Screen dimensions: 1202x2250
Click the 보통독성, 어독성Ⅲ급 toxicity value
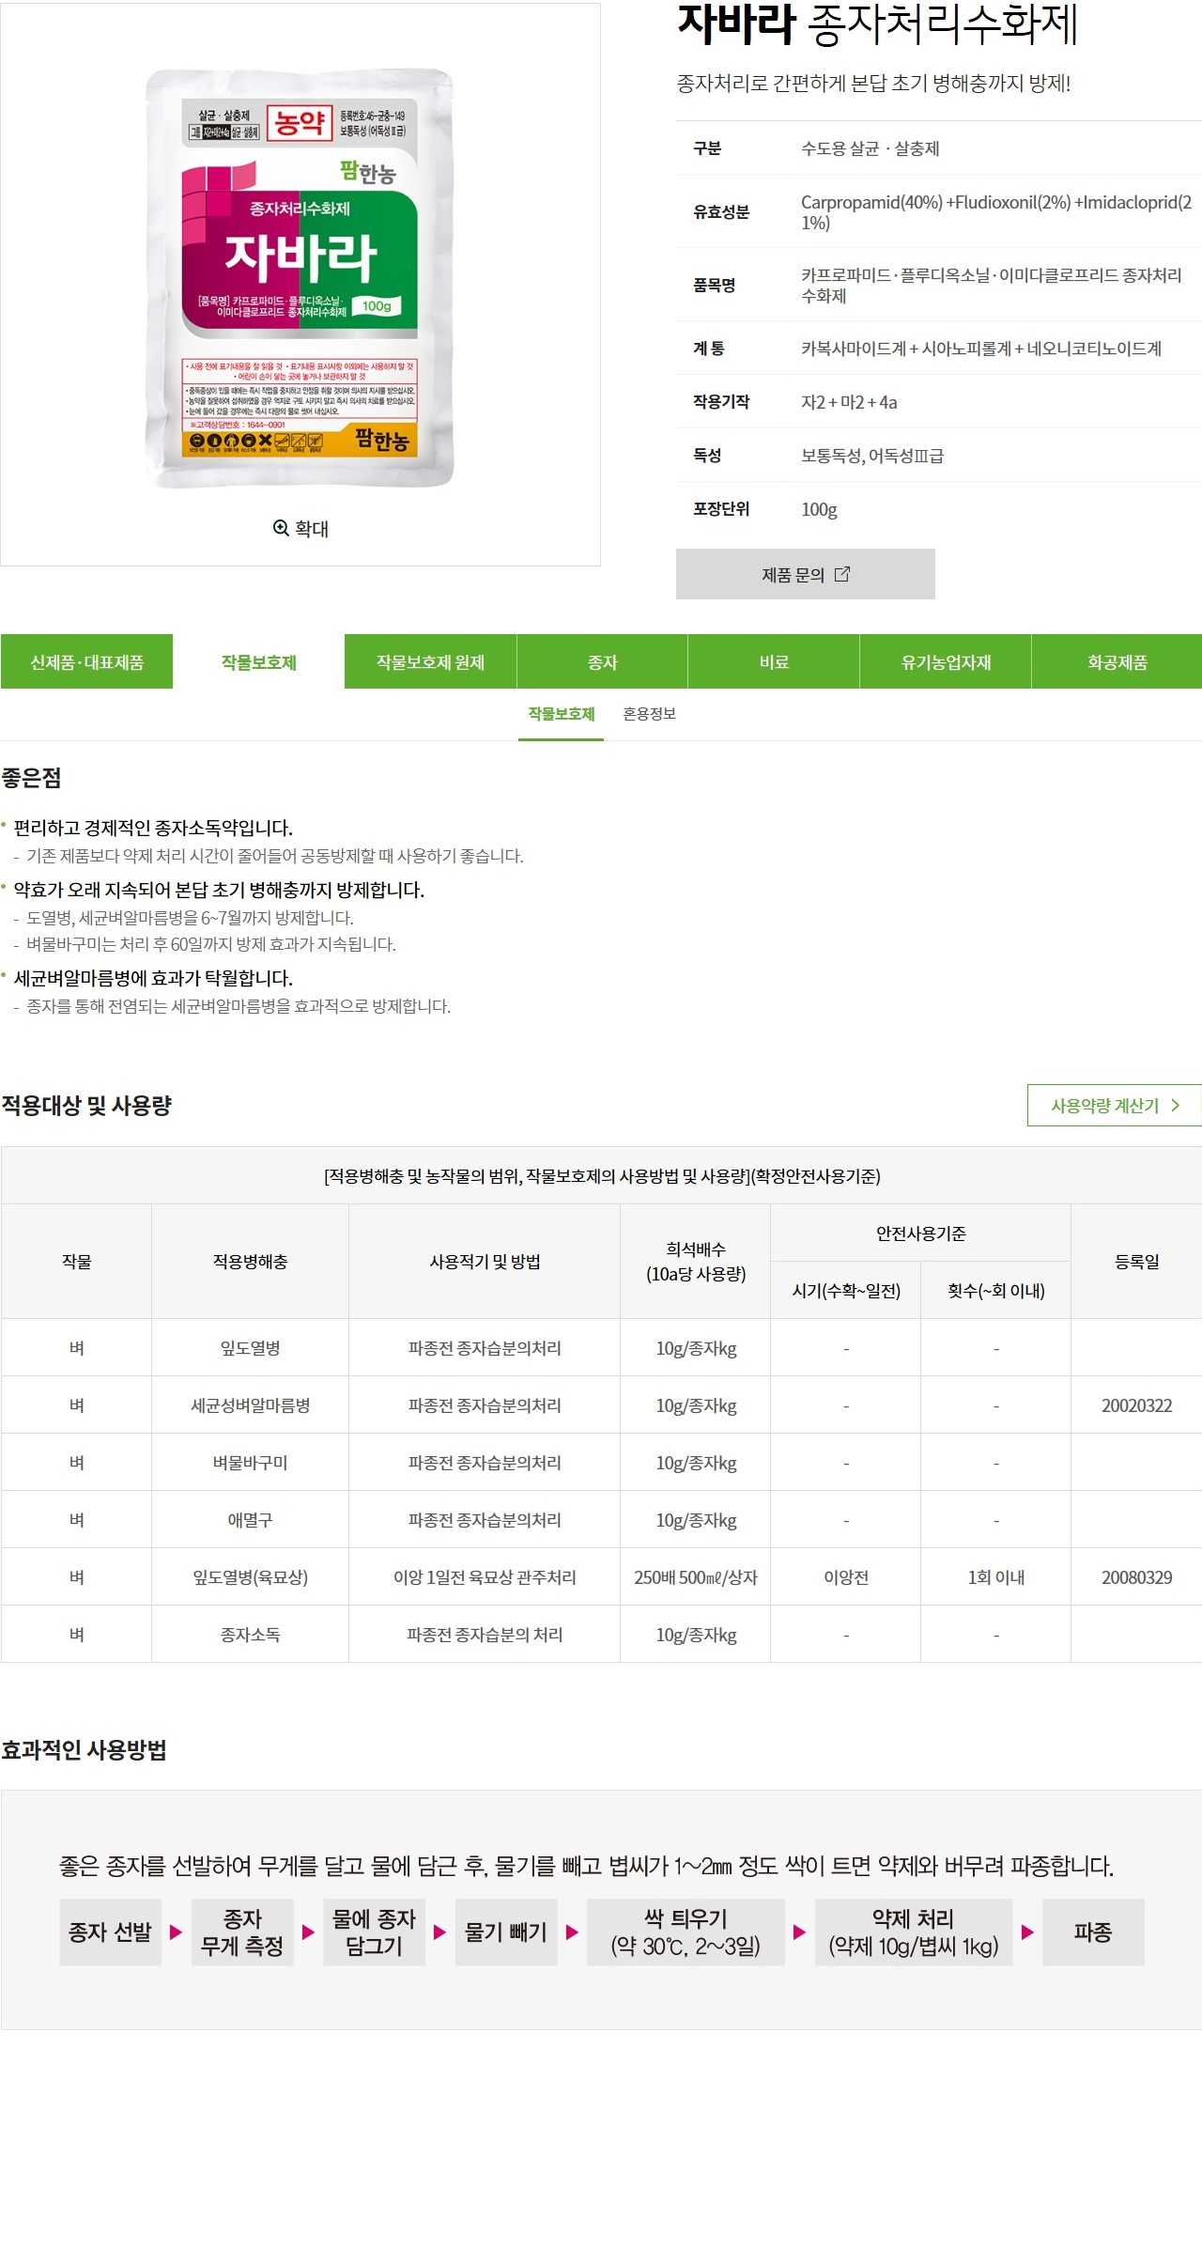pos(872,456)
